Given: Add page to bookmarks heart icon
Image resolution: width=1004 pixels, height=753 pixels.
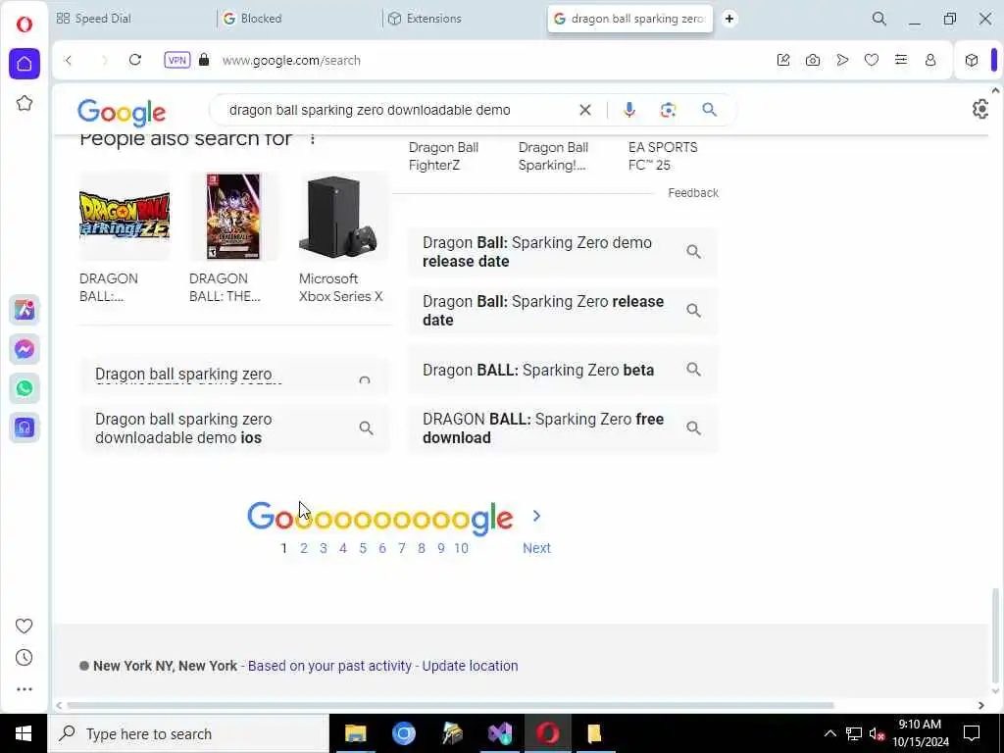Looking at the screenshot, I should pyautogui.click(x=872, y=60).
